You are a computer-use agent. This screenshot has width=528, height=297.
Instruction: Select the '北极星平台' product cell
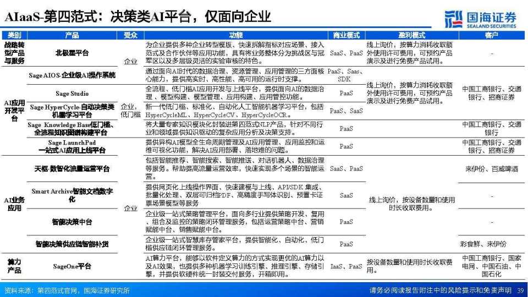(x=71, y=53)
